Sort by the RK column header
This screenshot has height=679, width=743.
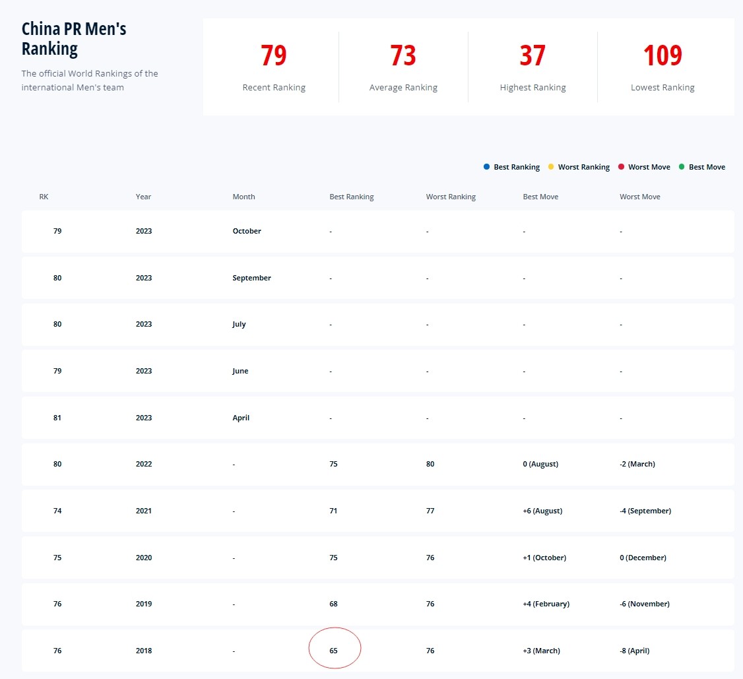pos(44,197)
